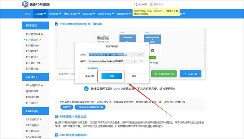Select CAD转PDF in sidebar
The width and height of the screenshot is (244, 139).
click(32, 120)
